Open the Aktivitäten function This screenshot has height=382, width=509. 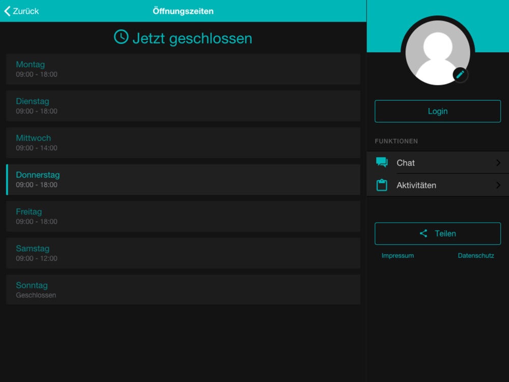(x=438, y=185)
